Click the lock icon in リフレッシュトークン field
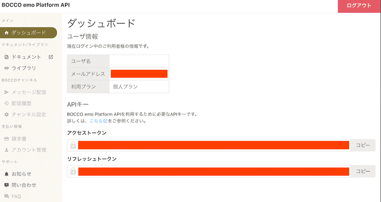This screenshot has width=381, height=202. coord(73,171)
